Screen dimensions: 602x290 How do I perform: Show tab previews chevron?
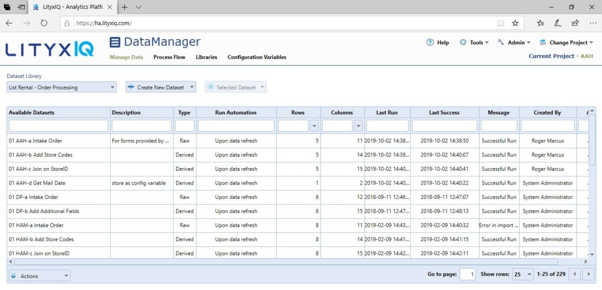click(138, 7)
